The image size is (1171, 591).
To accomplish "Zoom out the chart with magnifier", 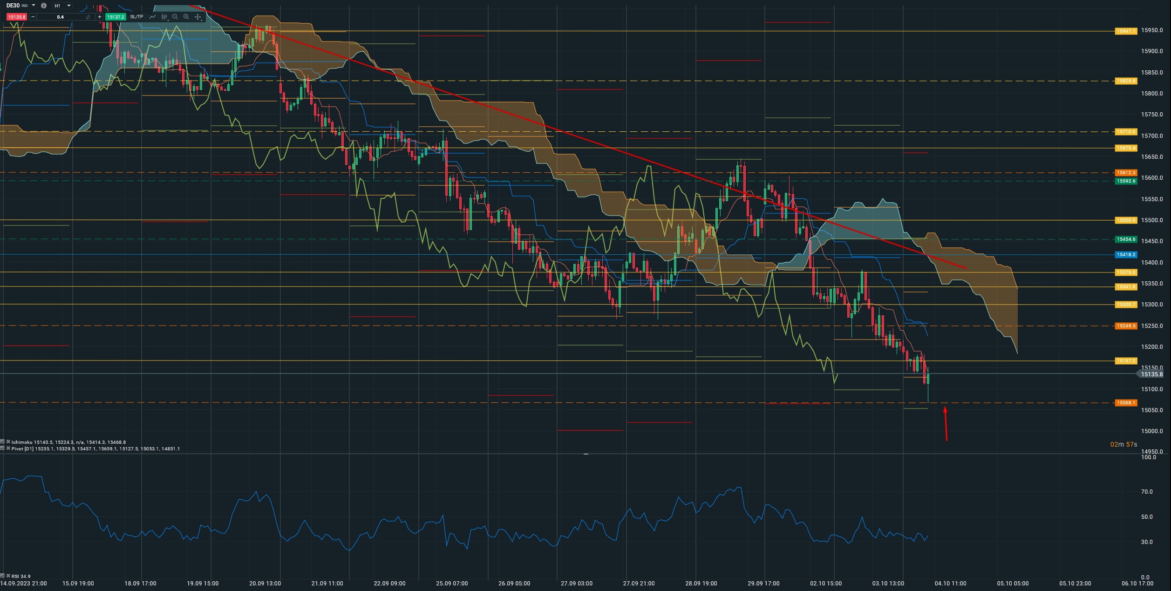I will pyautogui.click(x=175, y=17).
